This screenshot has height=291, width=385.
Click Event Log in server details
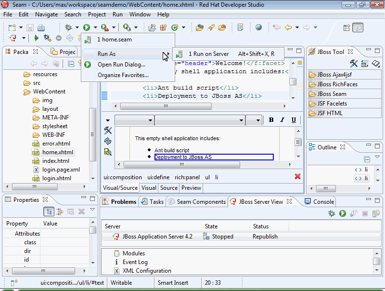(135, 262)
